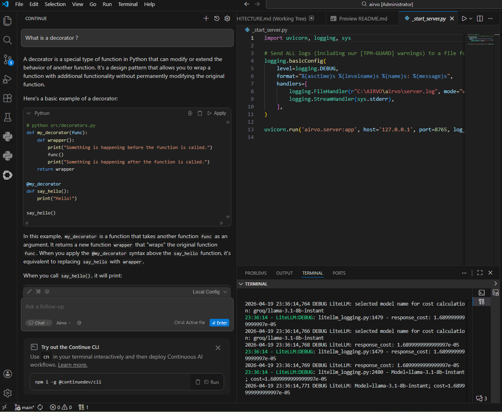Open Source Control view with 3 badge
502x412 pixels.
[x=8, y=59]
